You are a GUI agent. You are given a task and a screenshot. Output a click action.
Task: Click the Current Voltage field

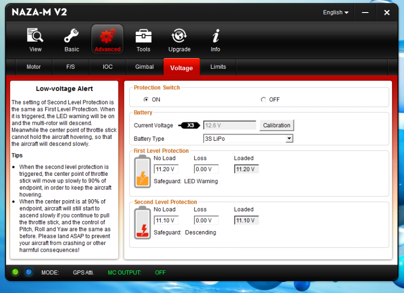click(229, 125)
